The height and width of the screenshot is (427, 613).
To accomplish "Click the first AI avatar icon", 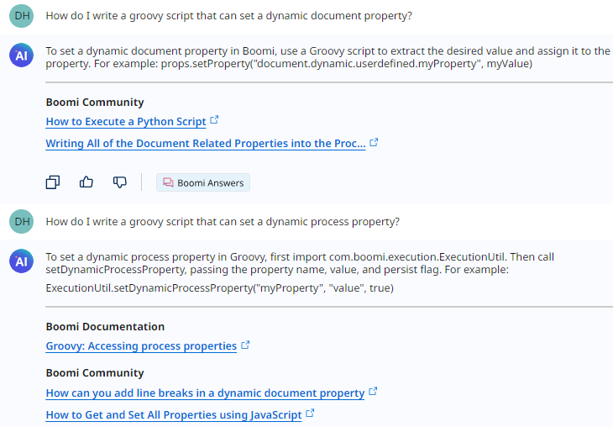I will click(21, 56).
